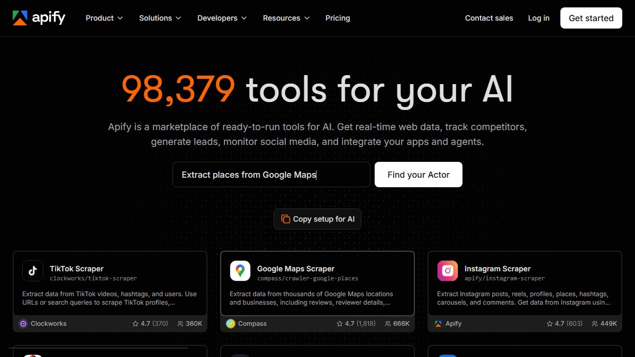Click the Clockworks publisher avatar icon
635x357 pixels.
23,324
